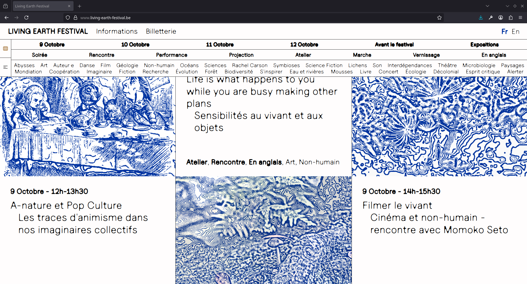Expand the list all tabs dropdown arrow
527x284 pixels.
pos(487,6)
